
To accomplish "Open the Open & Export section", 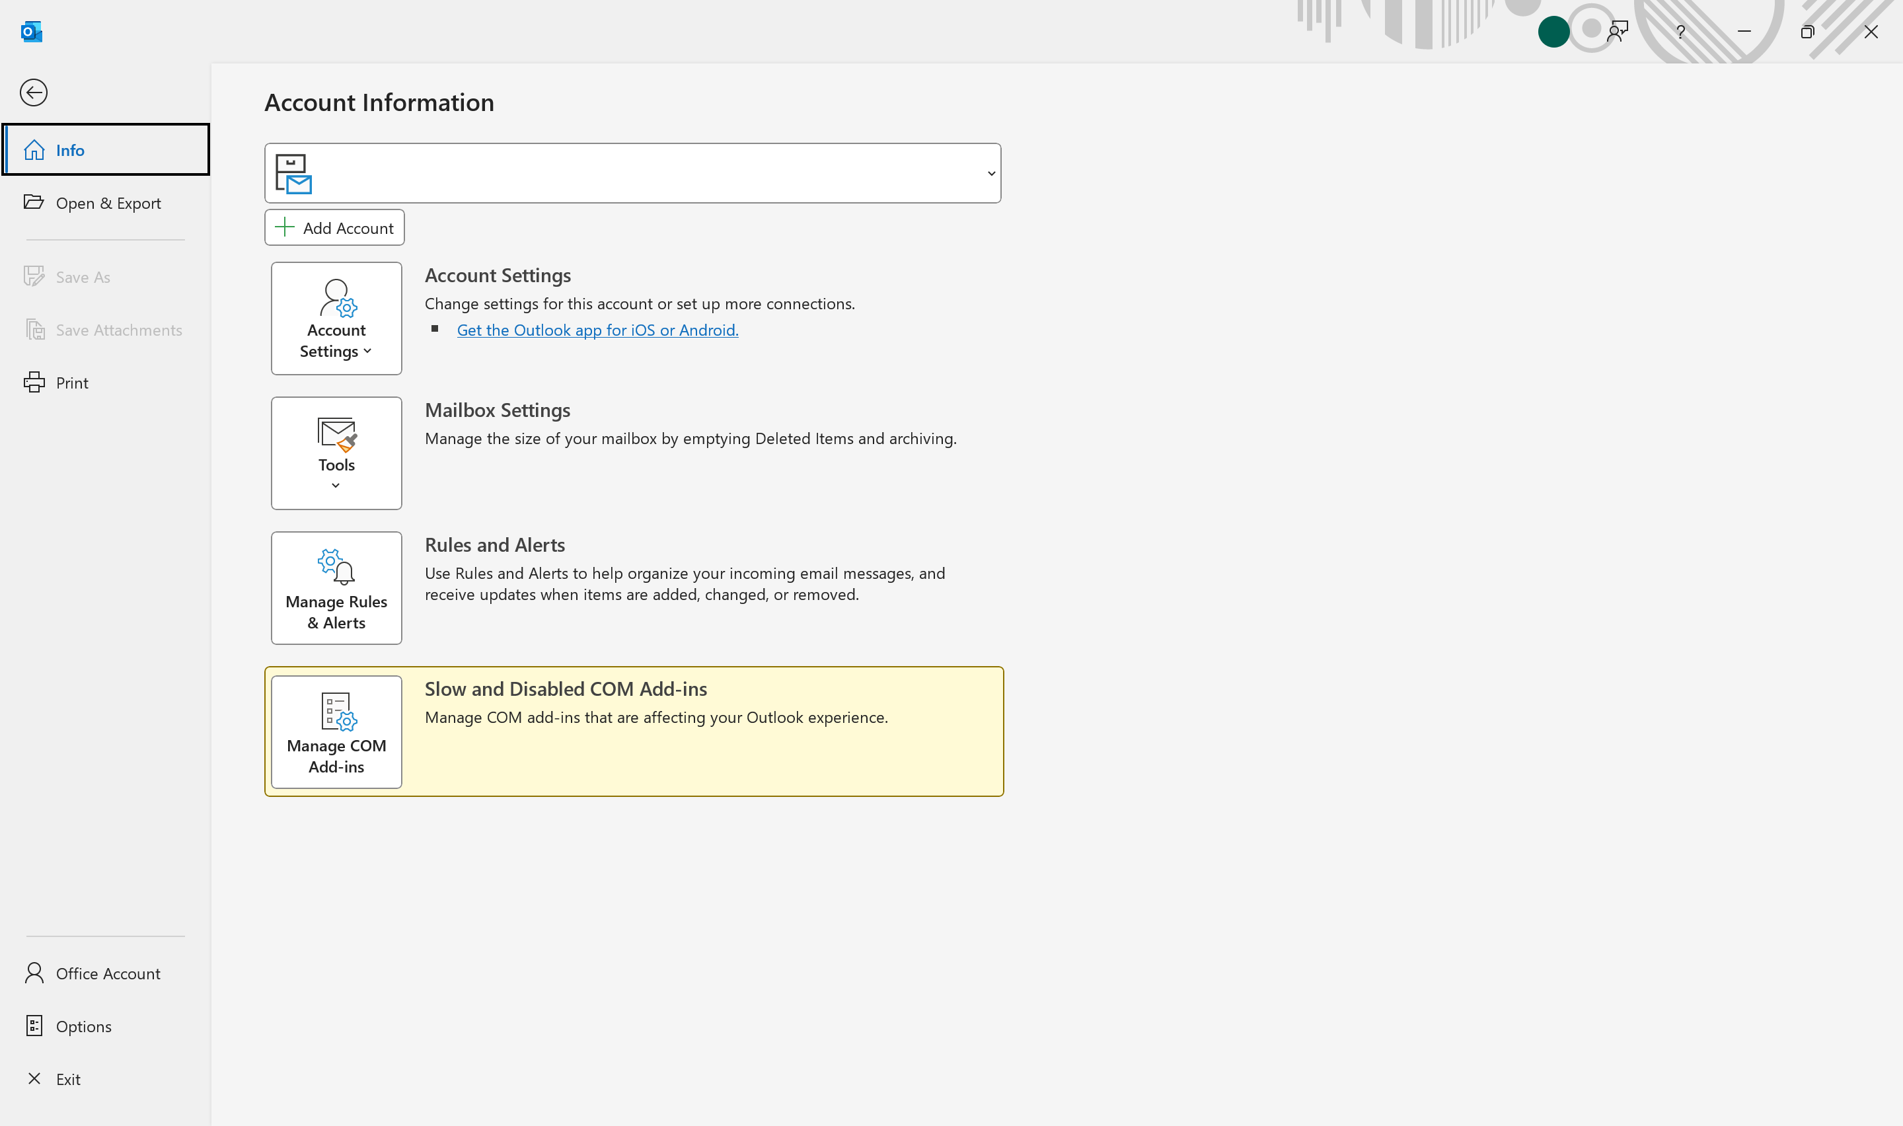I will 106,203.
